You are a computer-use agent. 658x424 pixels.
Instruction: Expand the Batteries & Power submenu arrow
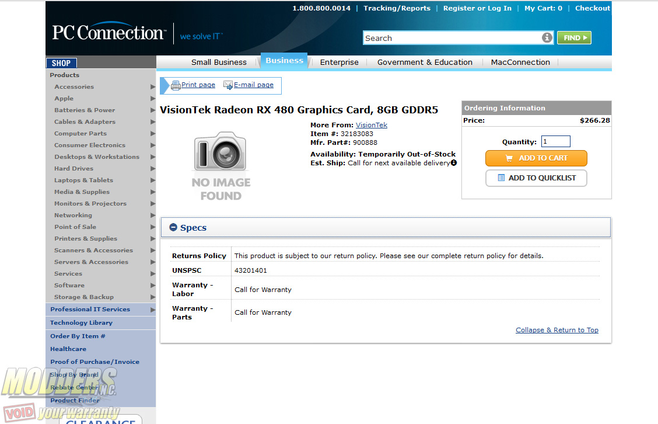coord(153,110)
